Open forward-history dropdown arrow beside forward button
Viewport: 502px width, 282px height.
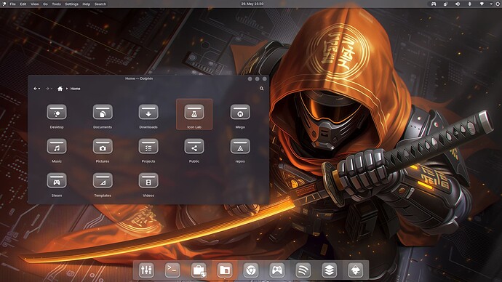51,89
